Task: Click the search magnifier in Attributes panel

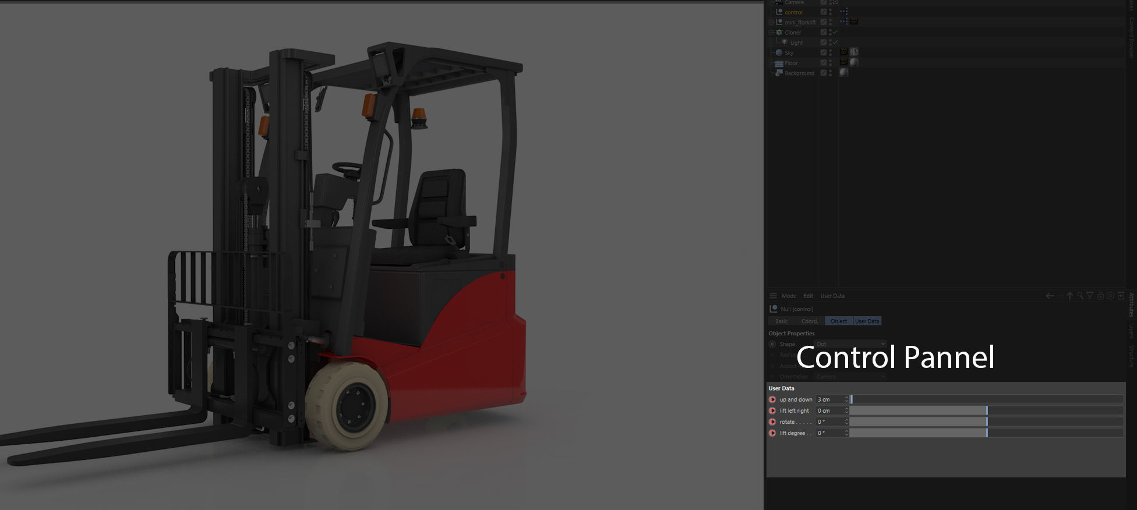Action: [1080, 296]
